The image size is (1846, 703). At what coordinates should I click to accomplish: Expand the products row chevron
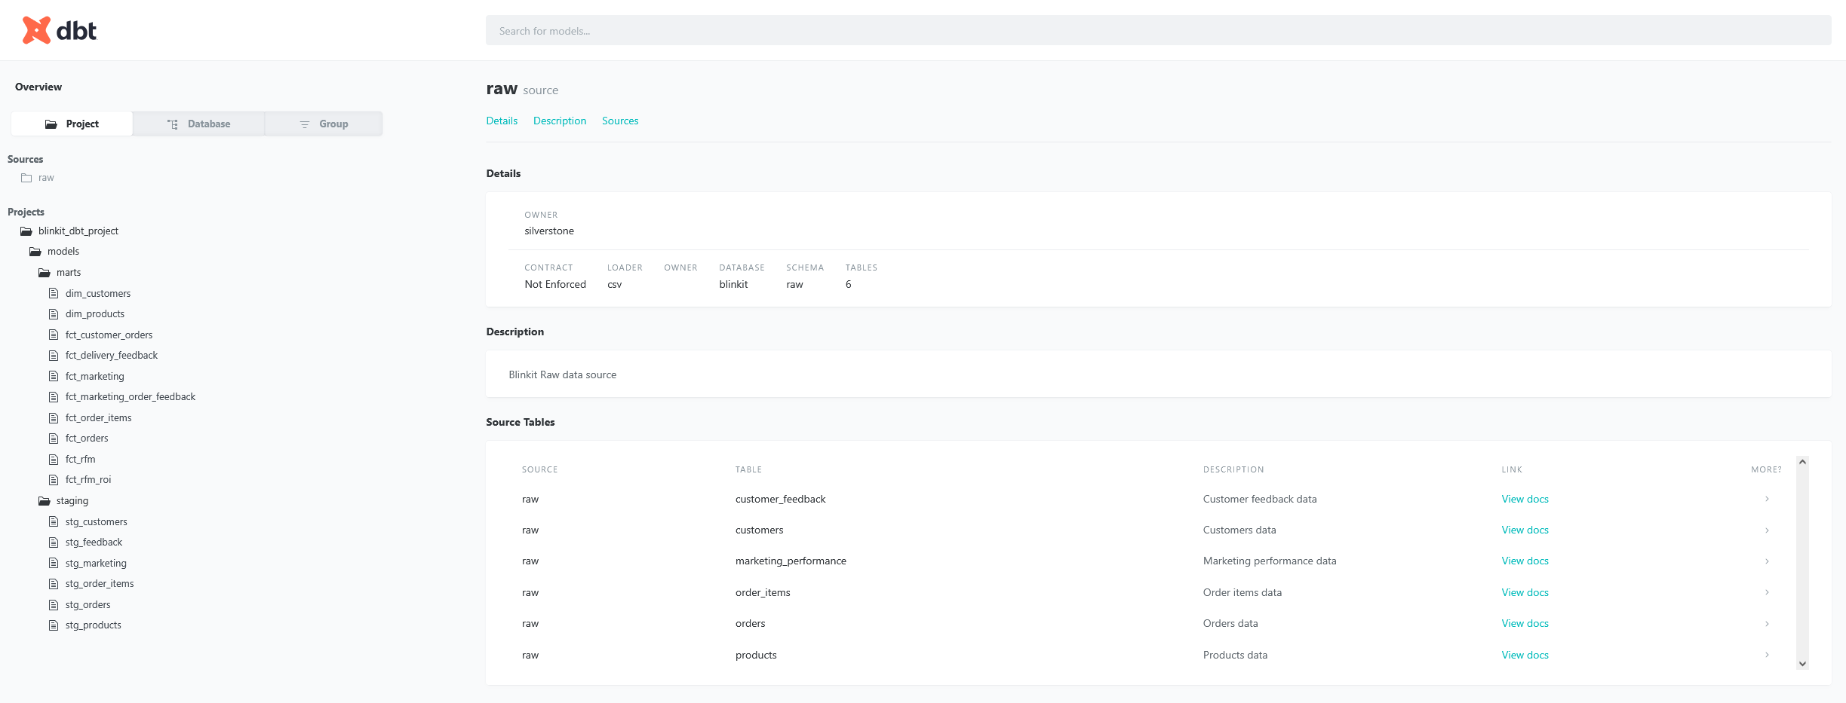click(1766, 655)
